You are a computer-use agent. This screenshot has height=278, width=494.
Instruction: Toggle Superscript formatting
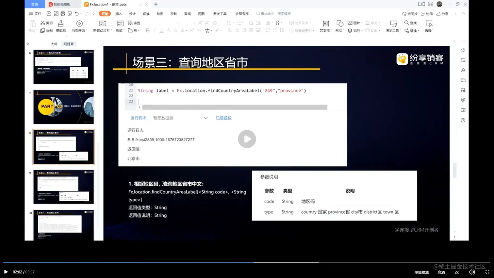pos(192,30)
